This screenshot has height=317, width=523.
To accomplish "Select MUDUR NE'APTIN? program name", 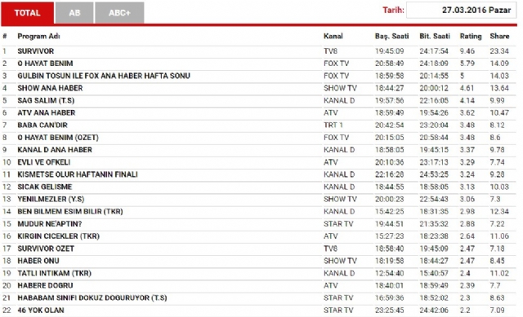I will [x=50, y=223].
